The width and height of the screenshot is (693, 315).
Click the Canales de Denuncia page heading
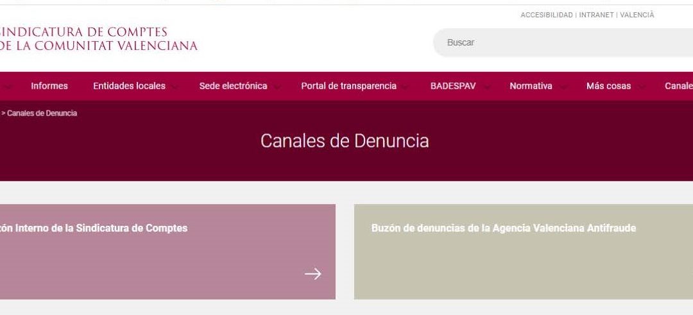tap(345, 141)
